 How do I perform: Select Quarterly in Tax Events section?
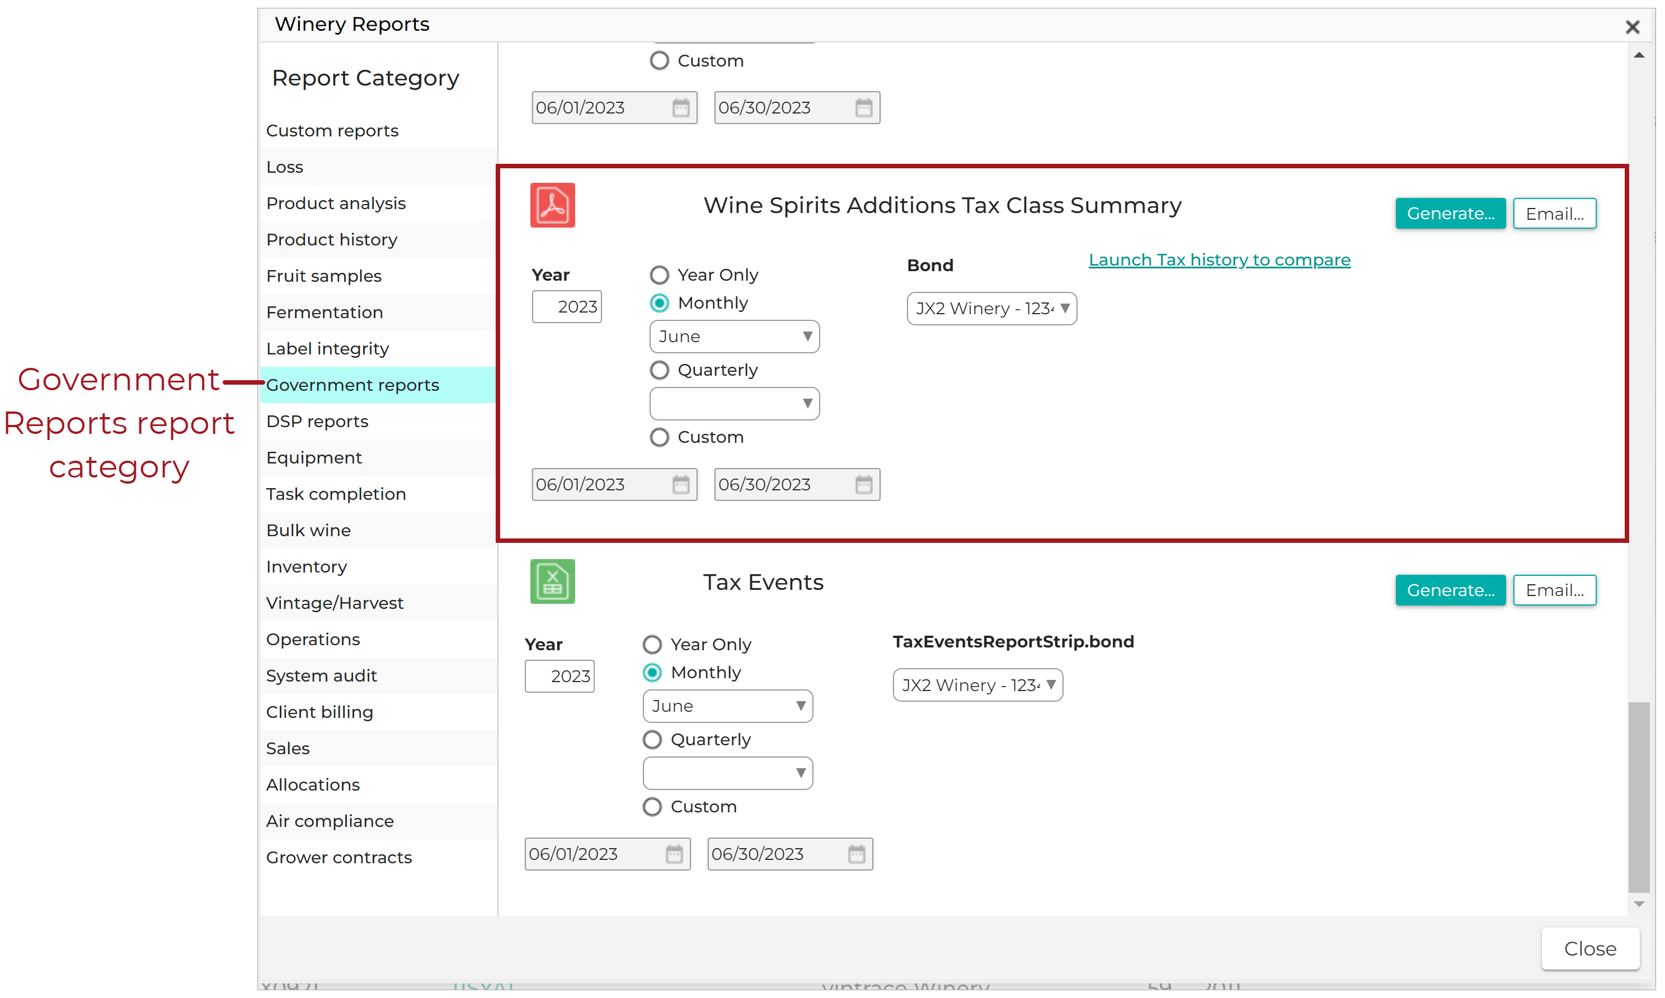[652, 740]
